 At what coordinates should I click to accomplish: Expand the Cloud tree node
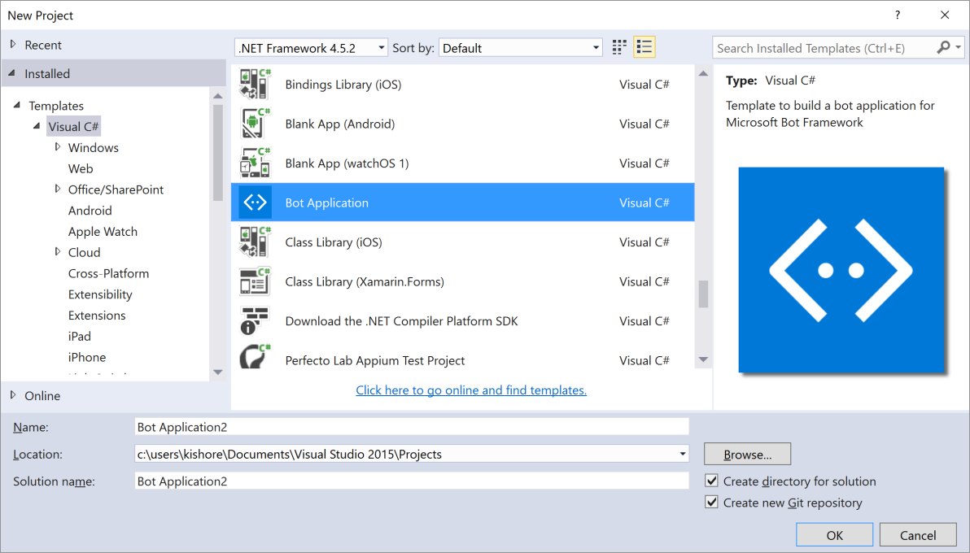click(x=58, y=252)
